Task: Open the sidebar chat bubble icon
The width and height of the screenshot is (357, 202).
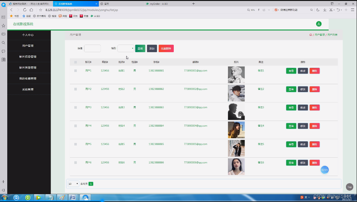Action: pyautogui.click(x=3, y=51)
